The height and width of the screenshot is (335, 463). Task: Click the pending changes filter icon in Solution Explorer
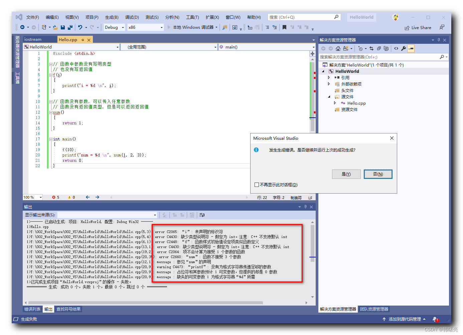(x=360, y=48)
